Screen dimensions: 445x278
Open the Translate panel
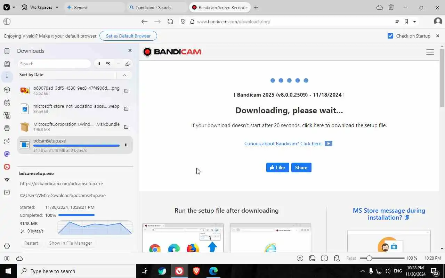click(7, 115)
